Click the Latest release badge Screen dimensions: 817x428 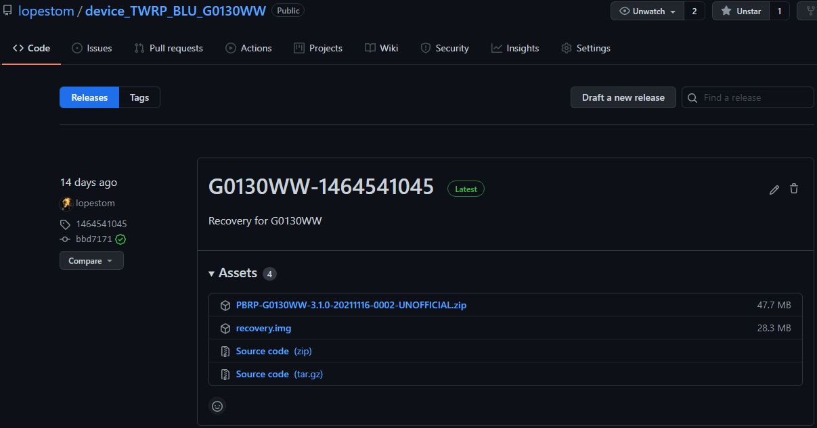coord(466,189)
